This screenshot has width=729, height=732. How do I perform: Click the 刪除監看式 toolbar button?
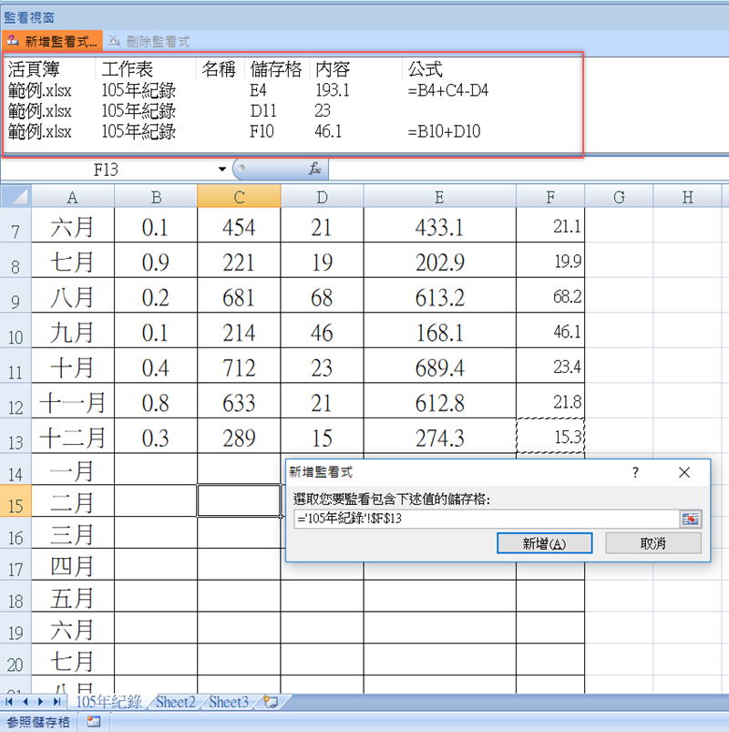(x=149, y=41)
